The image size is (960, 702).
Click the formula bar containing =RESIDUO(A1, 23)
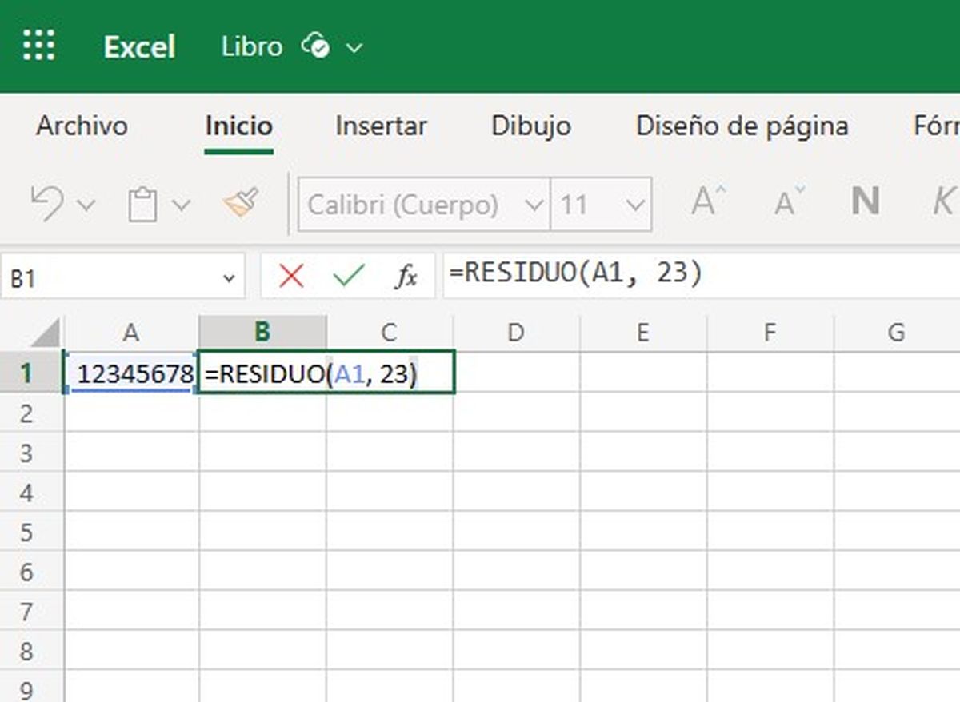pos(576,274)
